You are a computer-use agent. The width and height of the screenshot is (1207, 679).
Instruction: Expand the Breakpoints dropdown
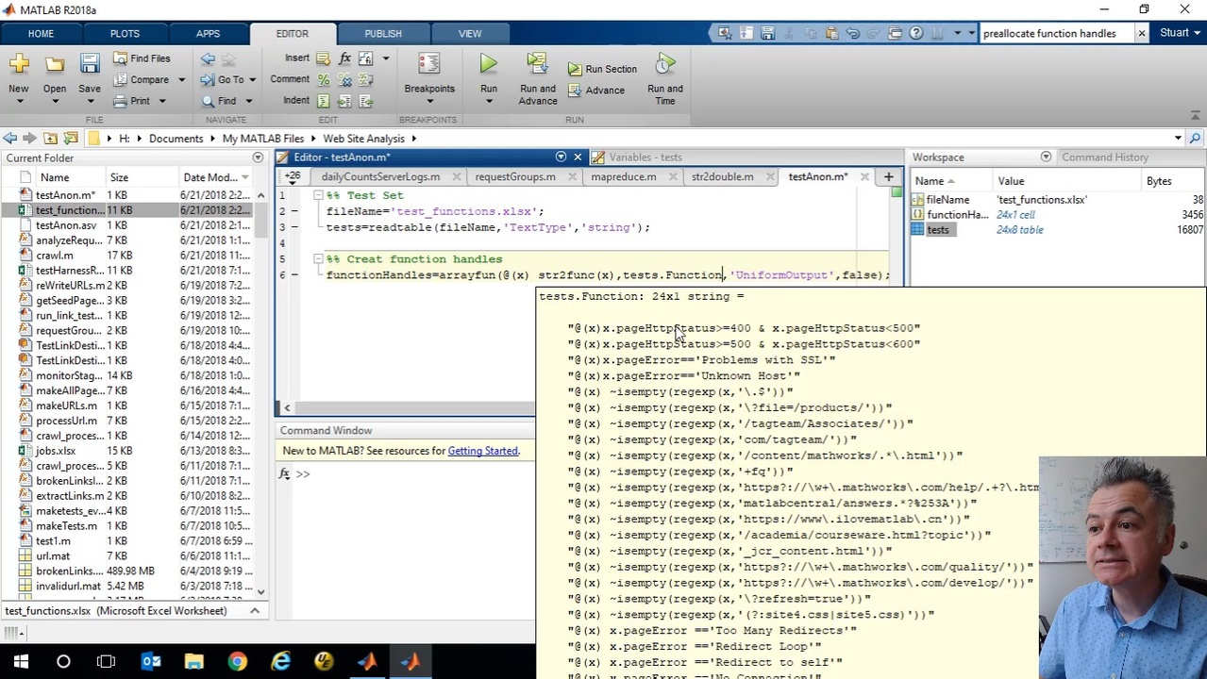[x=429, y=101]
